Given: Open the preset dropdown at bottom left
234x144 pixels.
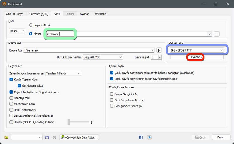Looking at the screenshot, I should (27, 137).
